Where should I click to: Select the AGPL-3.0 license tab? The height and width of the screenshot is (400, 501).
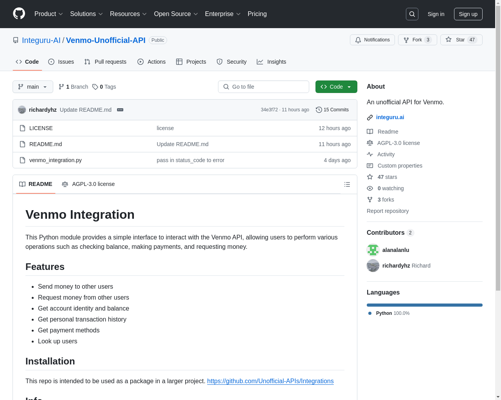(88, 184)
